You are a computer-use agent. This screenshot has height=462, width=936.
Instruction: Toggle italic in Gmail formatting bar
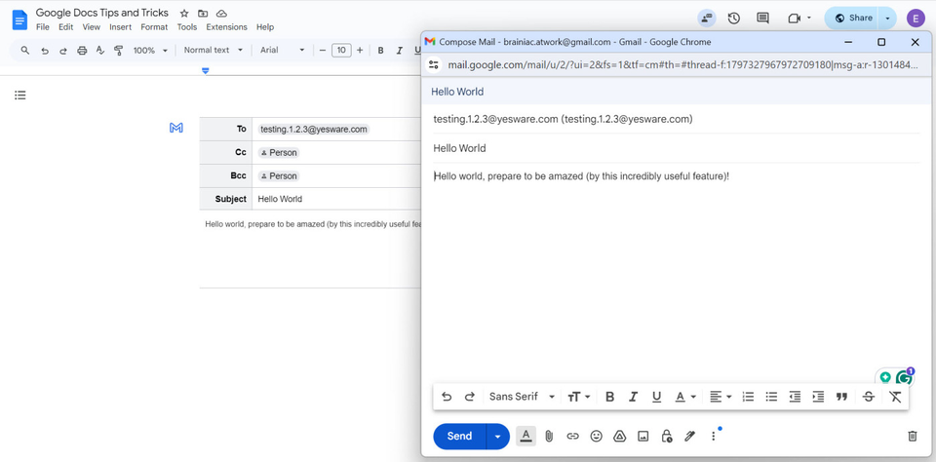coord(634,397)
